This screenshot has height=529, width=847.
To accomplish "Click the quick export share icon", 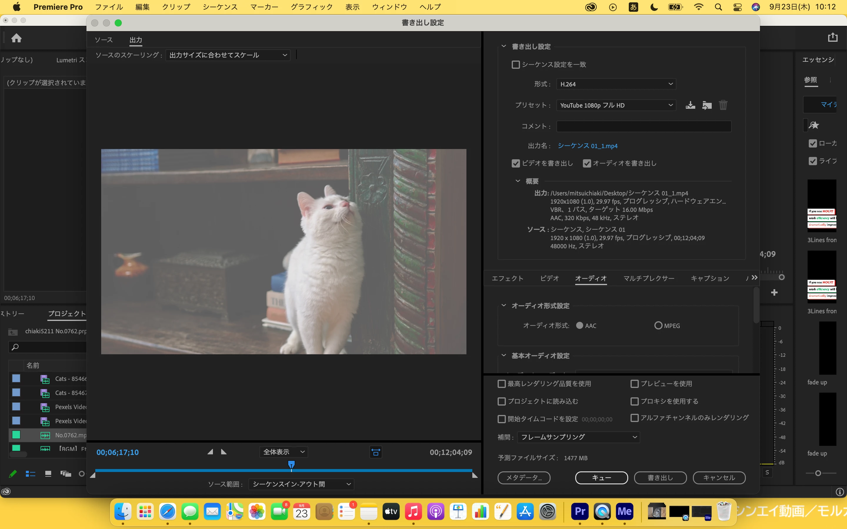I will (833, 37).
